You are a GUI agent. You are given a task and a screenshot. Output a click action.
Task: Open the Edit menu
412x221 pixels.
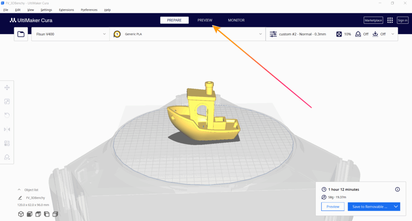pos(18,10)
